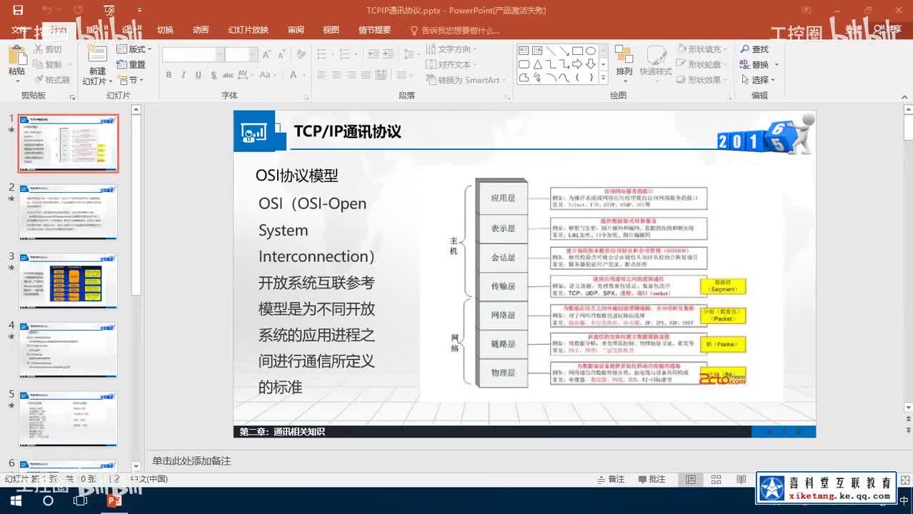Select the Line shape in gallery
The height and width of the screenshot is (514, 913).
[551, 51]
